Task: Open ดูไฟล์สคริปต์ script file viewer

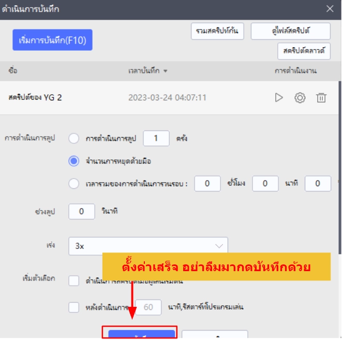Action: pyautogui.click(x=290, y=31)
